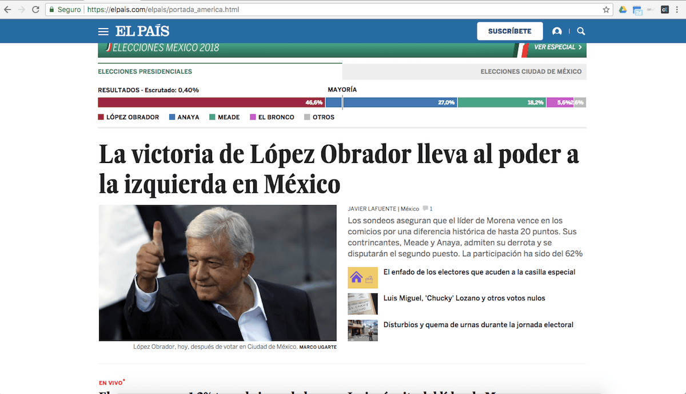The height and width of the screenshot is (394, 686).
Task: Click the Google Calendar extension showing 2d
Action: pyautogui.click(x=637, y=9)
